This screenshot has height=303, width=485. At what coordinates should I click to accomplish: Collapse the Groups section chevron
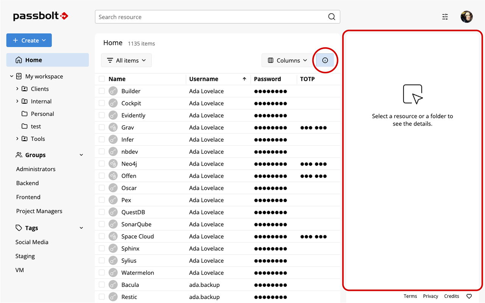pyautogui.click(x=81, y=155)
